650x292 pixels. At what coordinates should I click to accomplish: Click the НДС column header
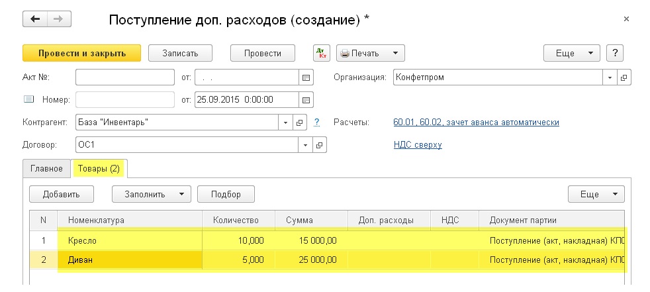click(455, 220)
